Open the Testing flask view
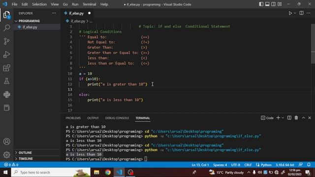Viewport: 315px width, 177px height. pos(6,81)
